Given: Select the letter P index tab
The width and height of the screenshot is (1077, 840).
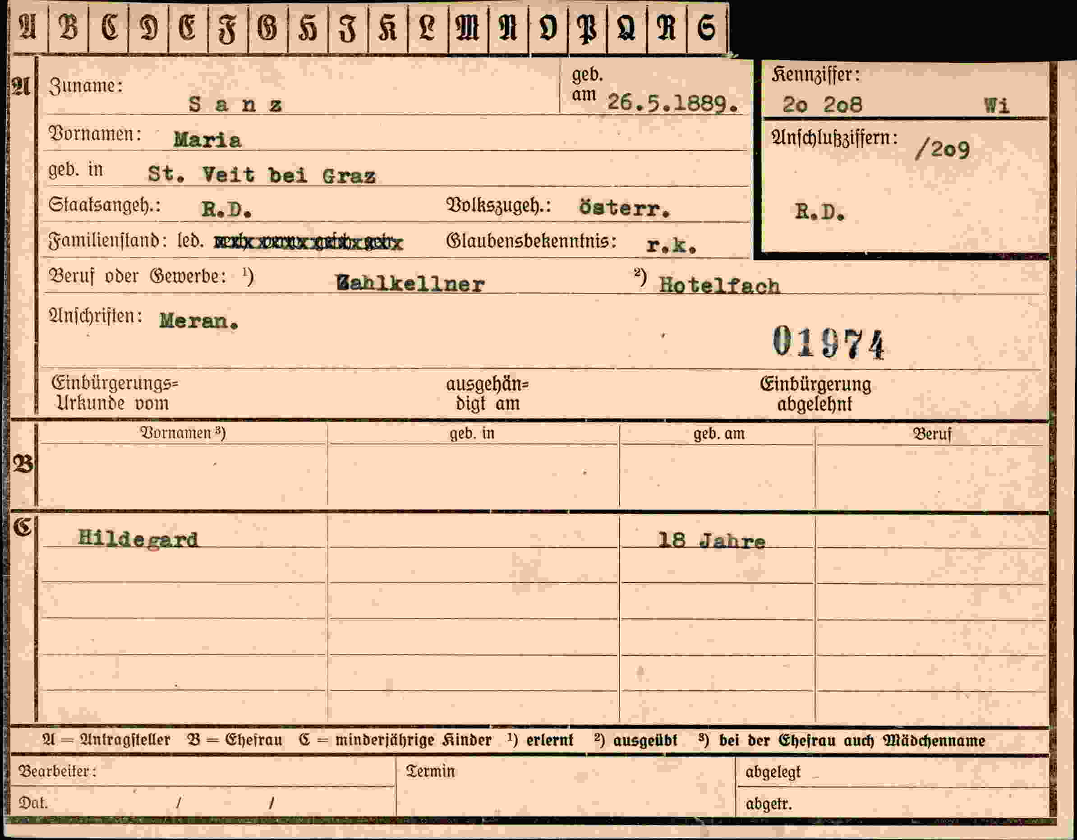Looking at the screenshot, I should coord(588,27).
